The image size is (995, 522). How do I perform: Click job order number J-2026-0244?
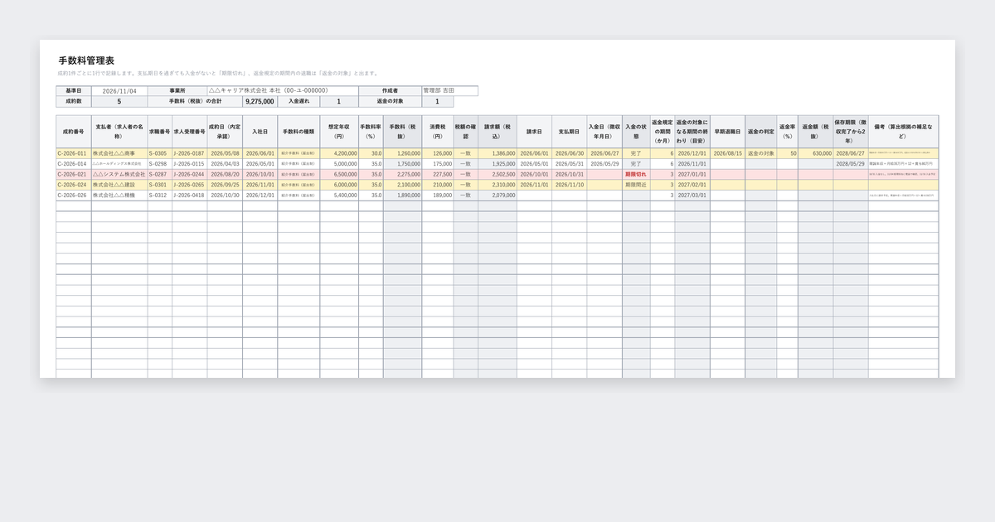pos(189,175)
